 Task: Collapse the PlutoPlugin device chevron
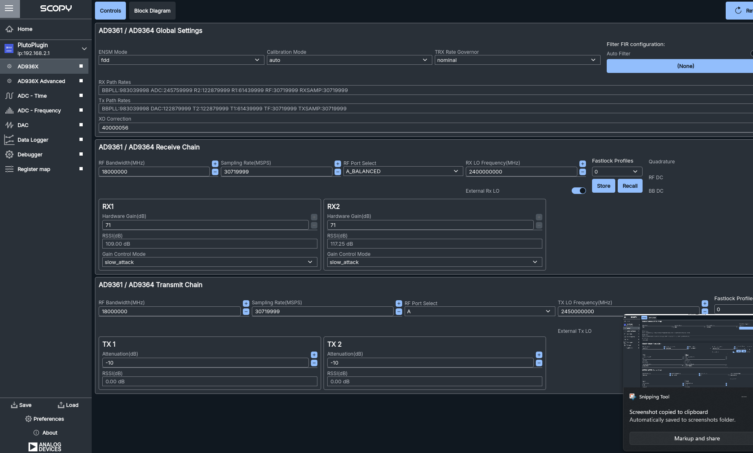(x=84, y=48)
